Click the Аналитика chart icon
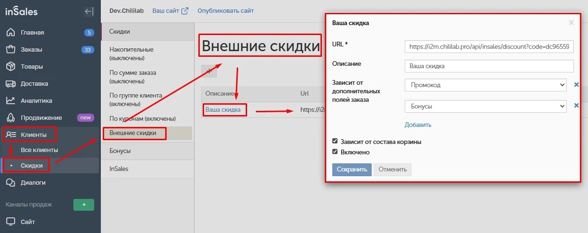The image size is (588, 233). pos(10,101)
